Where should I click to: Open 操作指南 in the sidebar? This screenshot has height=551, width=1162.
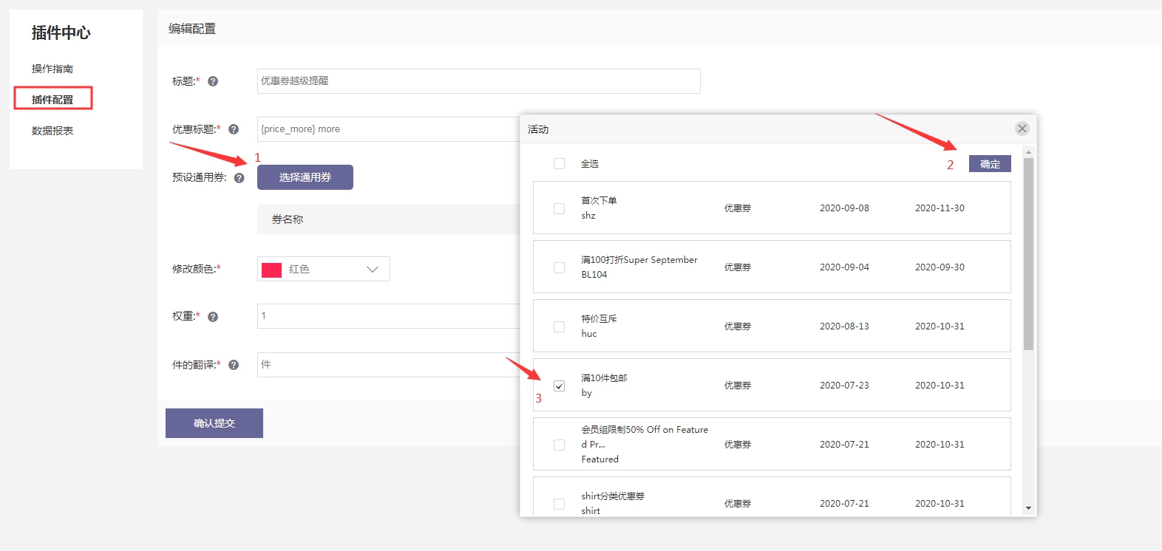pyautogui.click(x=52, y=69)
